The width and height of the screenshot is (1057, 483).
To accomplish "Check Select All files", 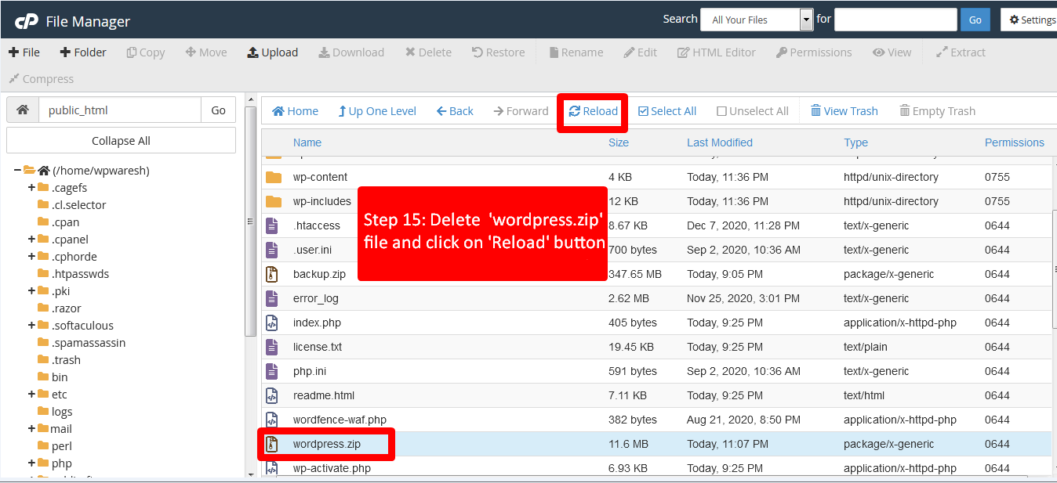I will click(x=667, y=111).
